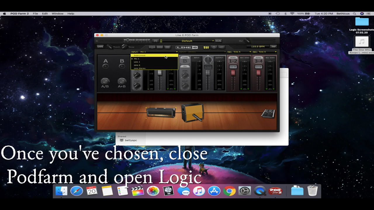Screen dimensions: 374x210
Task: Select the mixer at chain end
Action: [268, 113]
